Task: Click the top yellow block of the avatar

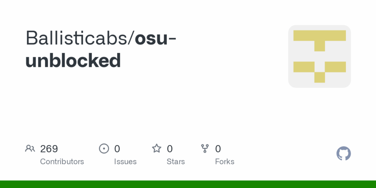Action: click(319, 36)
